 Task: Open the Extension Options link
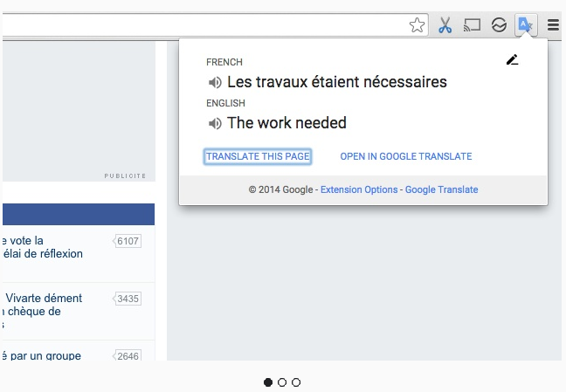click(359, 189)
